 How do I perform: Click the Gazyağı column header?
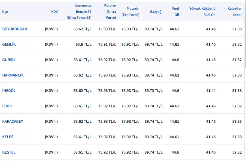point(156,12)
